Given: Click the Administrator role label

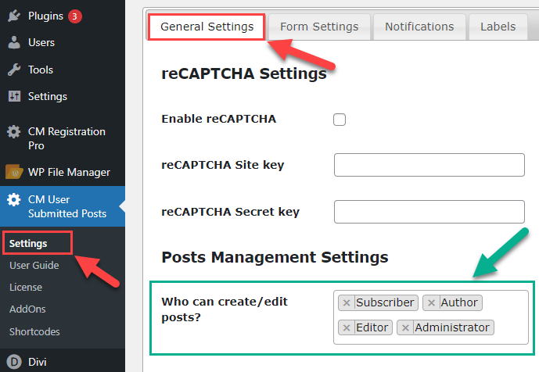Looking at the screenshot, I should click(452, 327).
